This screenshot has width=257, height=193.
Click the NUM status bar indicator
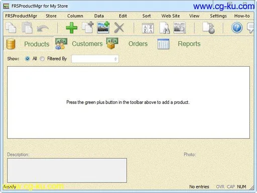241,186
